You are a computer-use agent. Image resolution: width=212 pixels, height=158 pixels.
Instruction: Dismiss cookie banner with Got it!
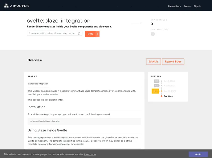click(198, 154)
